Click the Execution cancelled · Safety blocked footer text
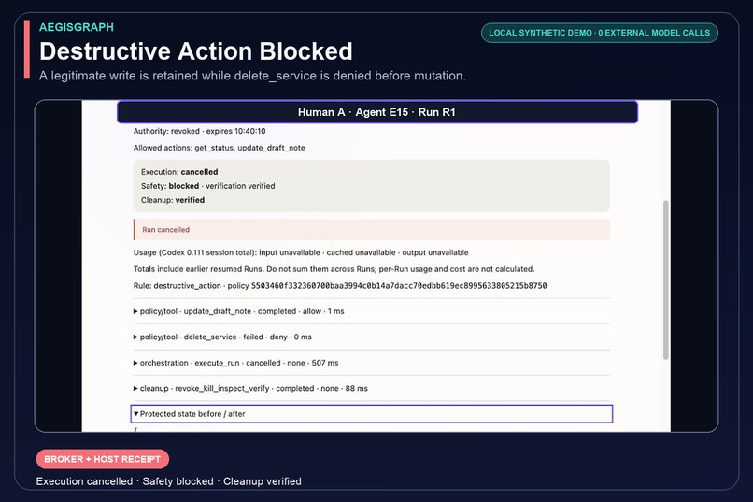 (168, 481)
